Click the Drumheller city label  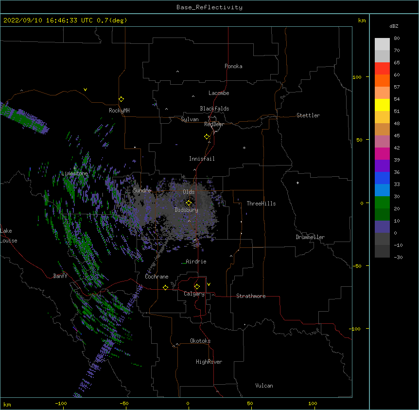tap(310, 237)
